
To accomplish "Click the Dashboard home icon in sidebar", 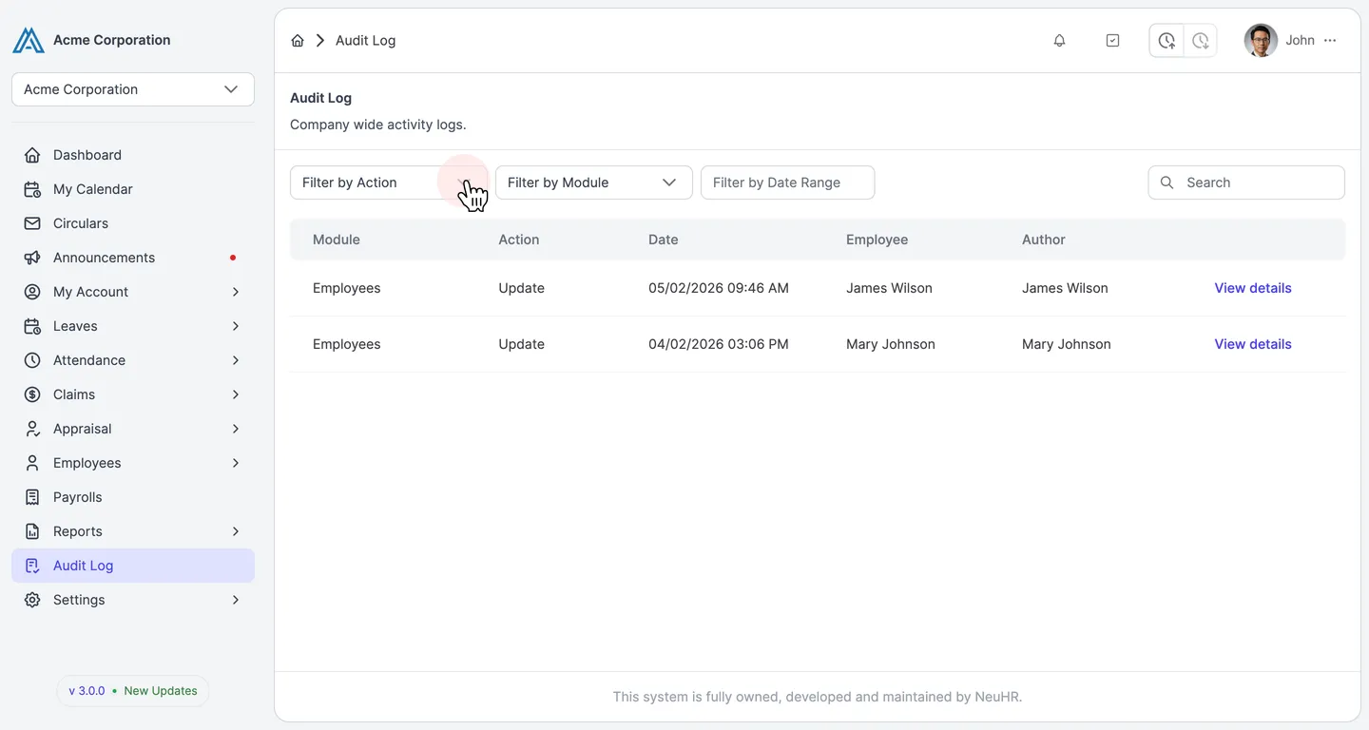I will click(x=32, y=155).
